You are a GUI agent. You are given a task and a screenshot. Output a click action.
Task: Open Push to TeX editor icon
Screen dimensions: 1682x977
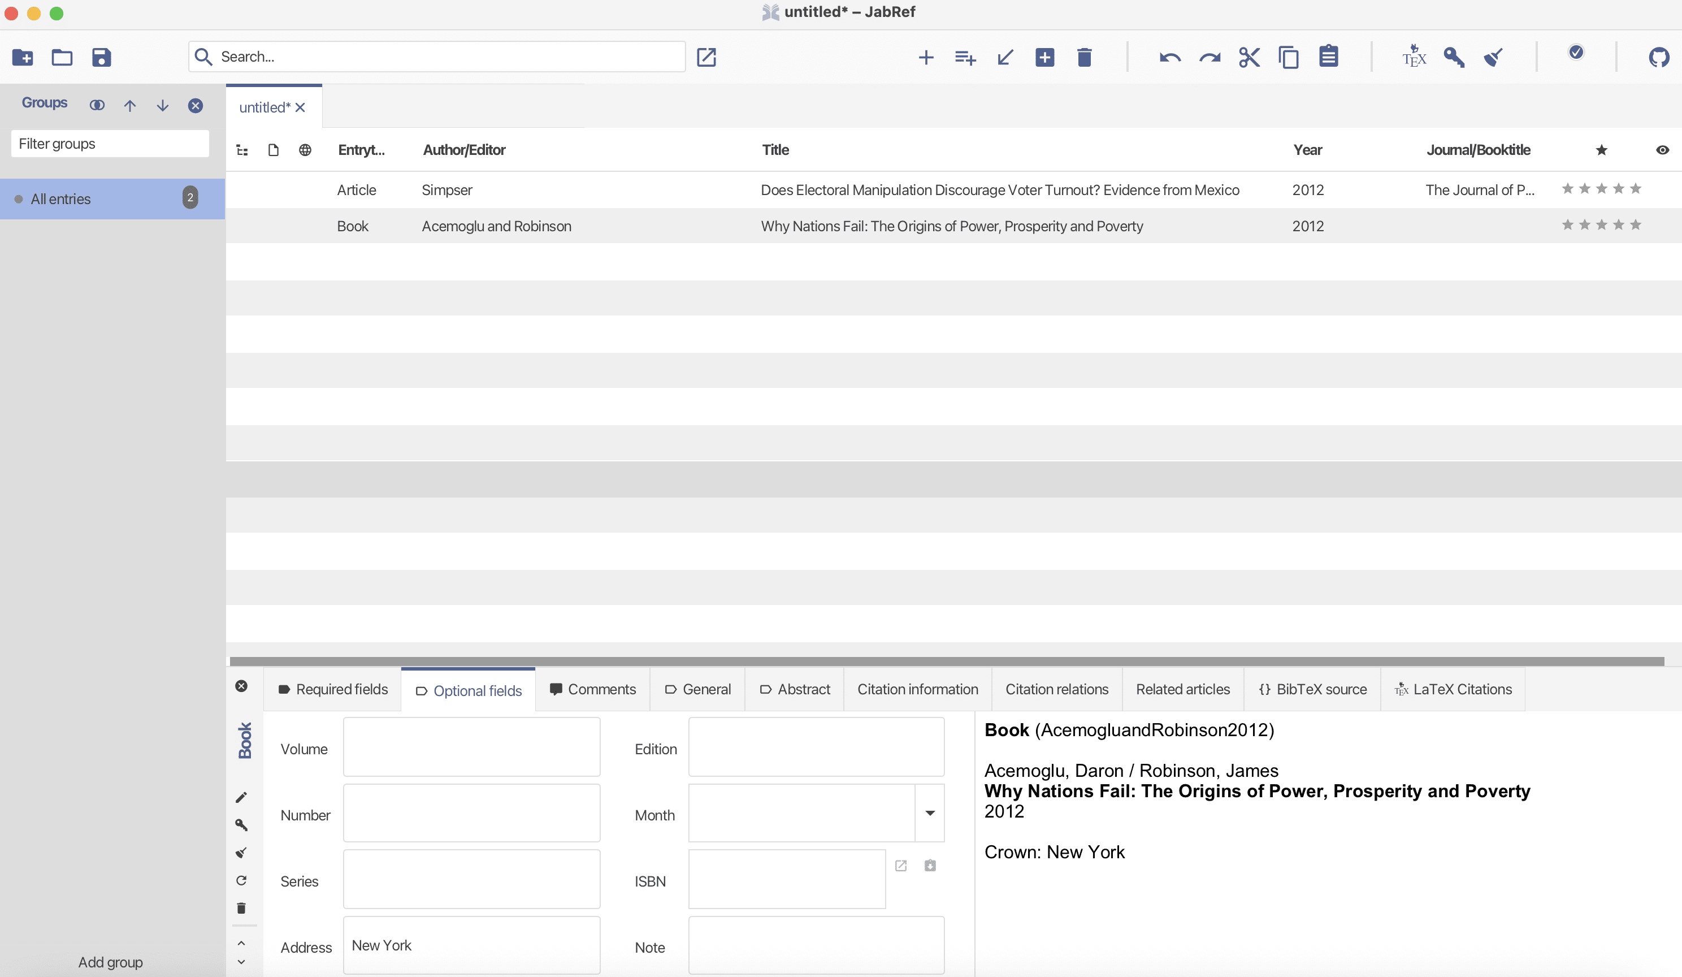[x=1414, y=58]
